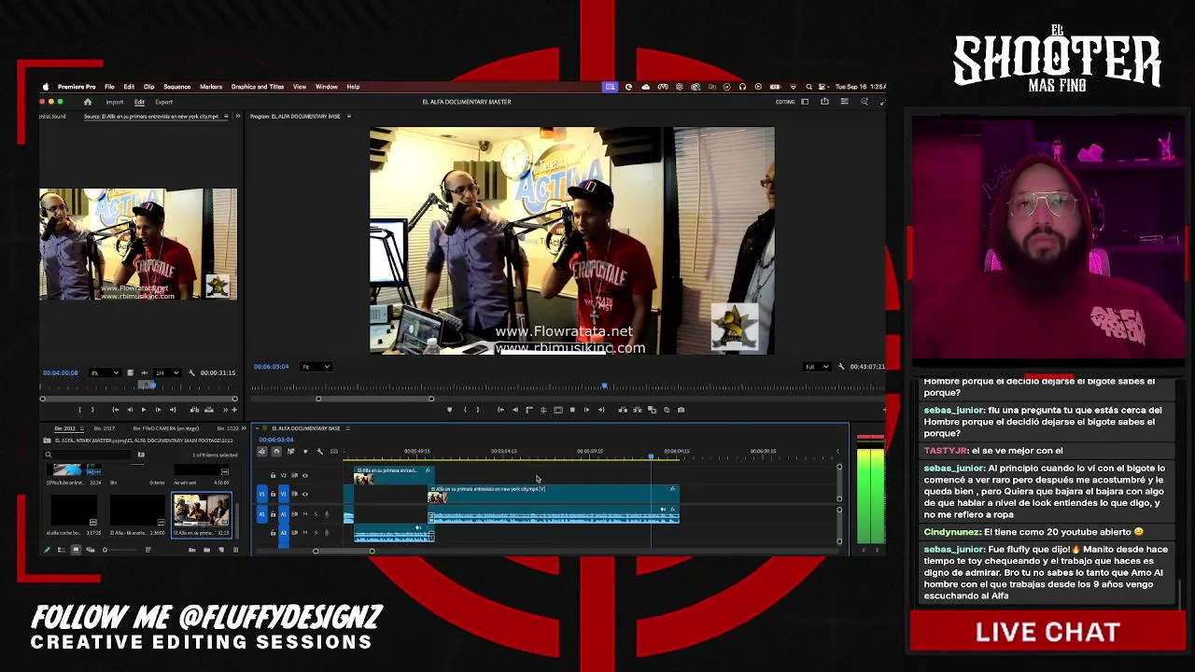
Task: Show more bin tabs via double chevron
Action: [243, 428]
